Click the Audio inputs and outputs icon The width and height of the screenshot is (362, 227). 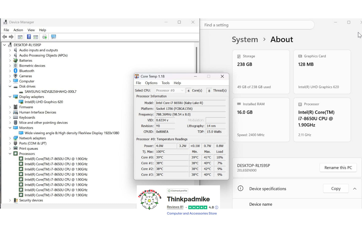16,50
